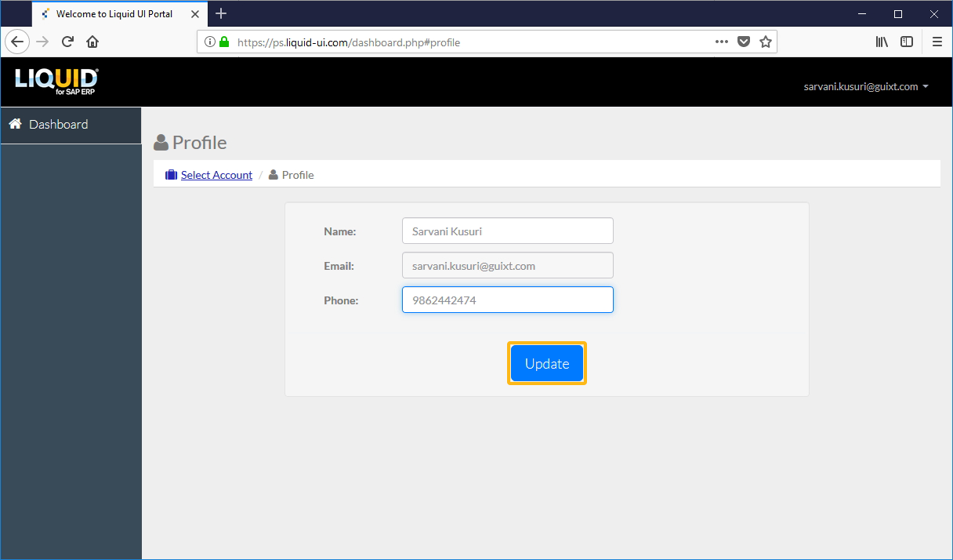Focus the Phone number input field
The height and width of the screenshot is (560, 953).
pos(508,300)
